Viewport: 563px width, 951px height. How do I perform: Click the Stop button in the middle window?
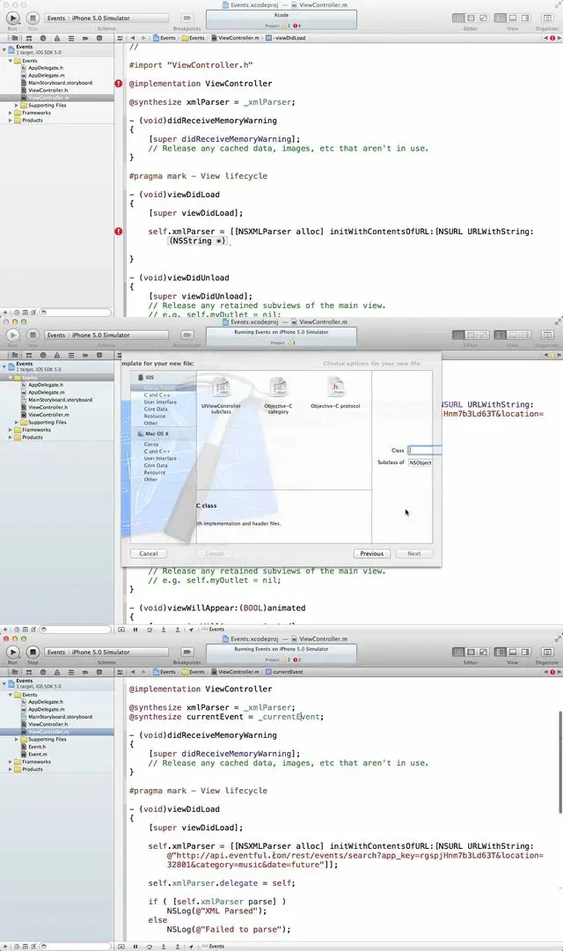33,335
